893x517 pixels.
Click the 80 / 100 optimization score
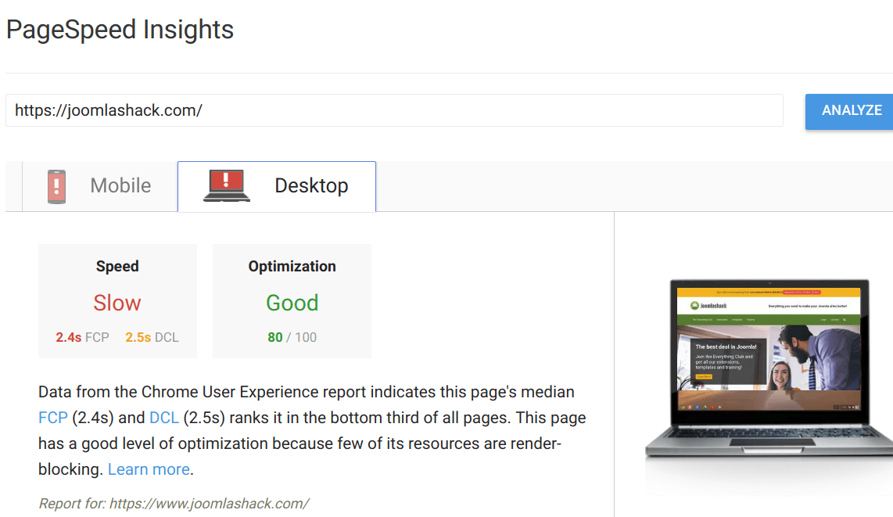coord(292,338)
